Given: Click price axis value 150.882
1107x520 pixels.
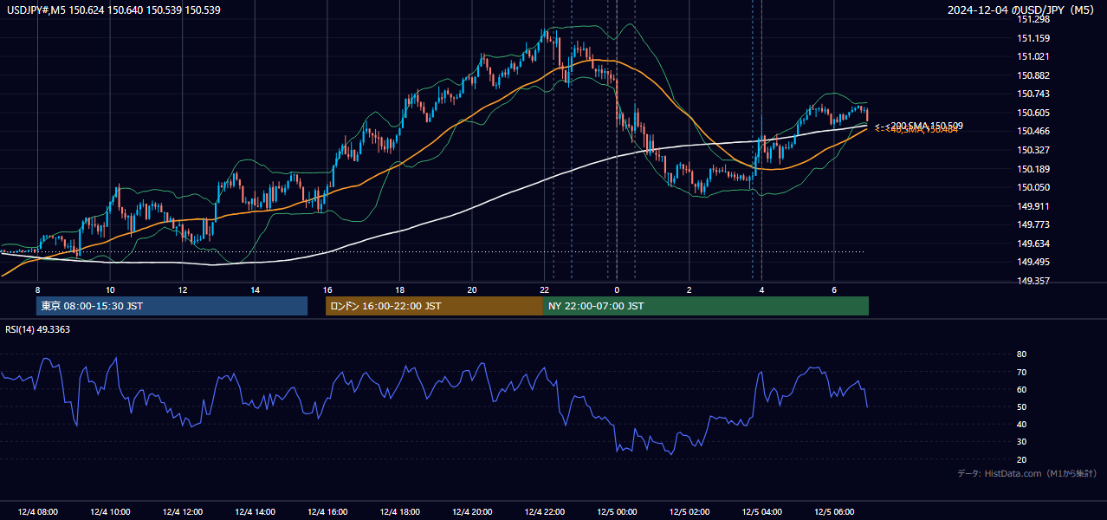Looking at the screenshot, I should tap(1033, 75).
